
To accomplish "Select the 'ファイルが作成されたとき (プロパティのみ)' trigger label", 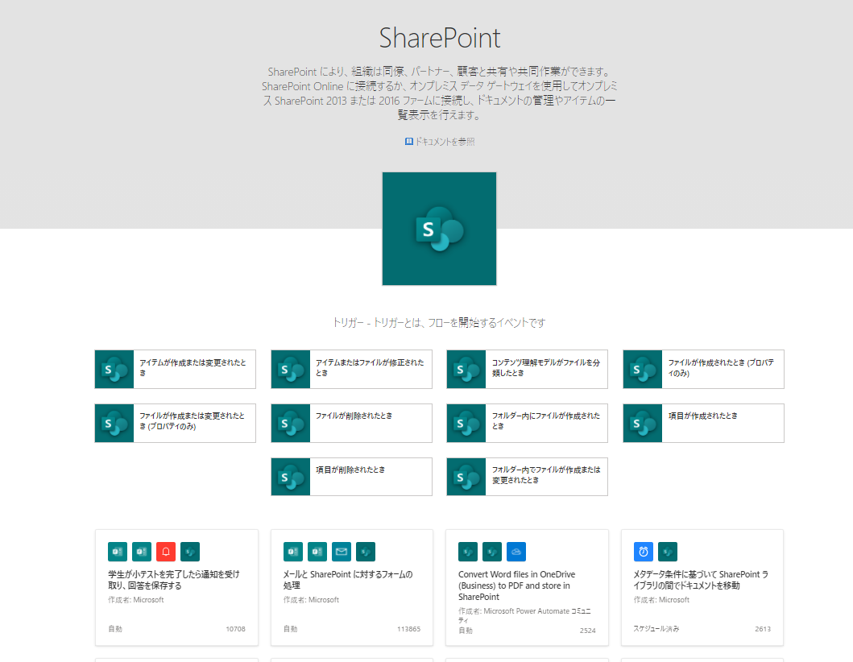I will [x=721, y=368].
